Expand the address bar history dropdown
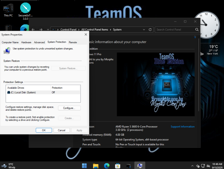 click(x=144, y=30)
